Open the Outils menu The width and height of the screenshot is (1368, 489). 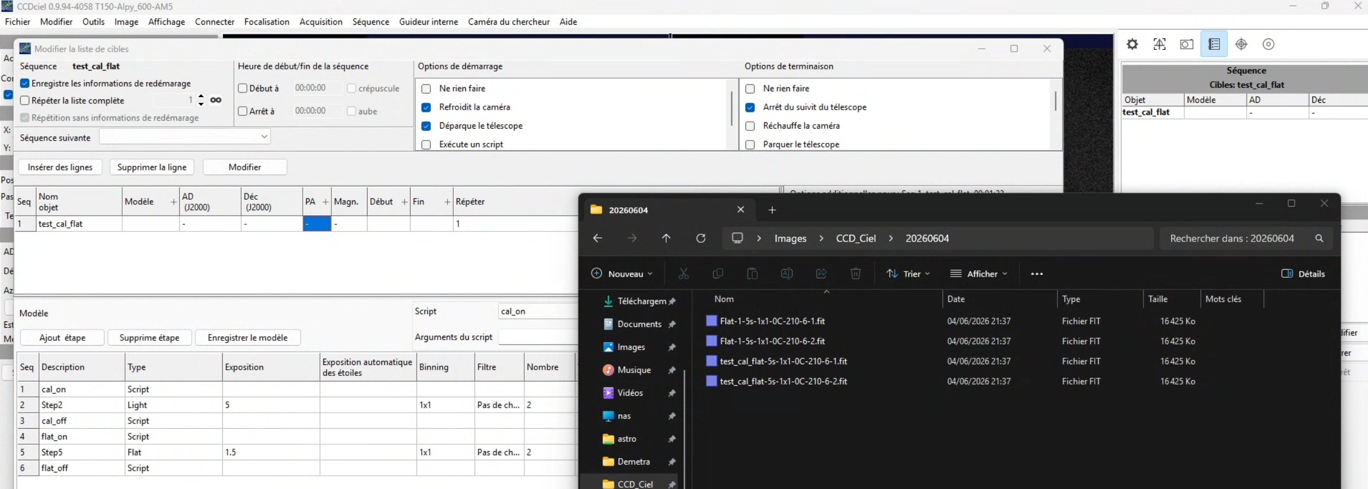(93, 22)
